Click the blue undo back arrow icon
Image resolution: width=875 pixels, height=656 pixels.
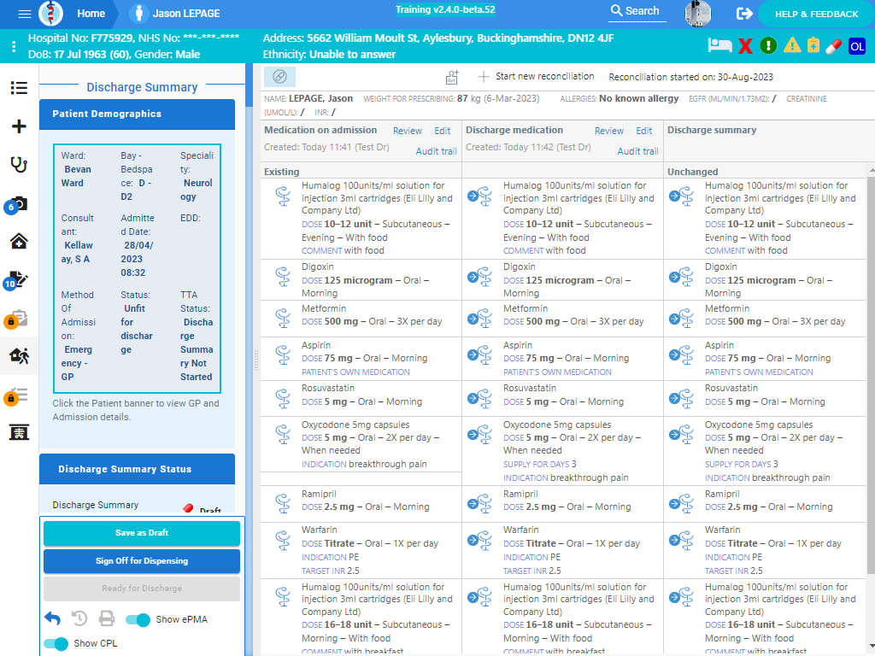click(x=52, y=618)
